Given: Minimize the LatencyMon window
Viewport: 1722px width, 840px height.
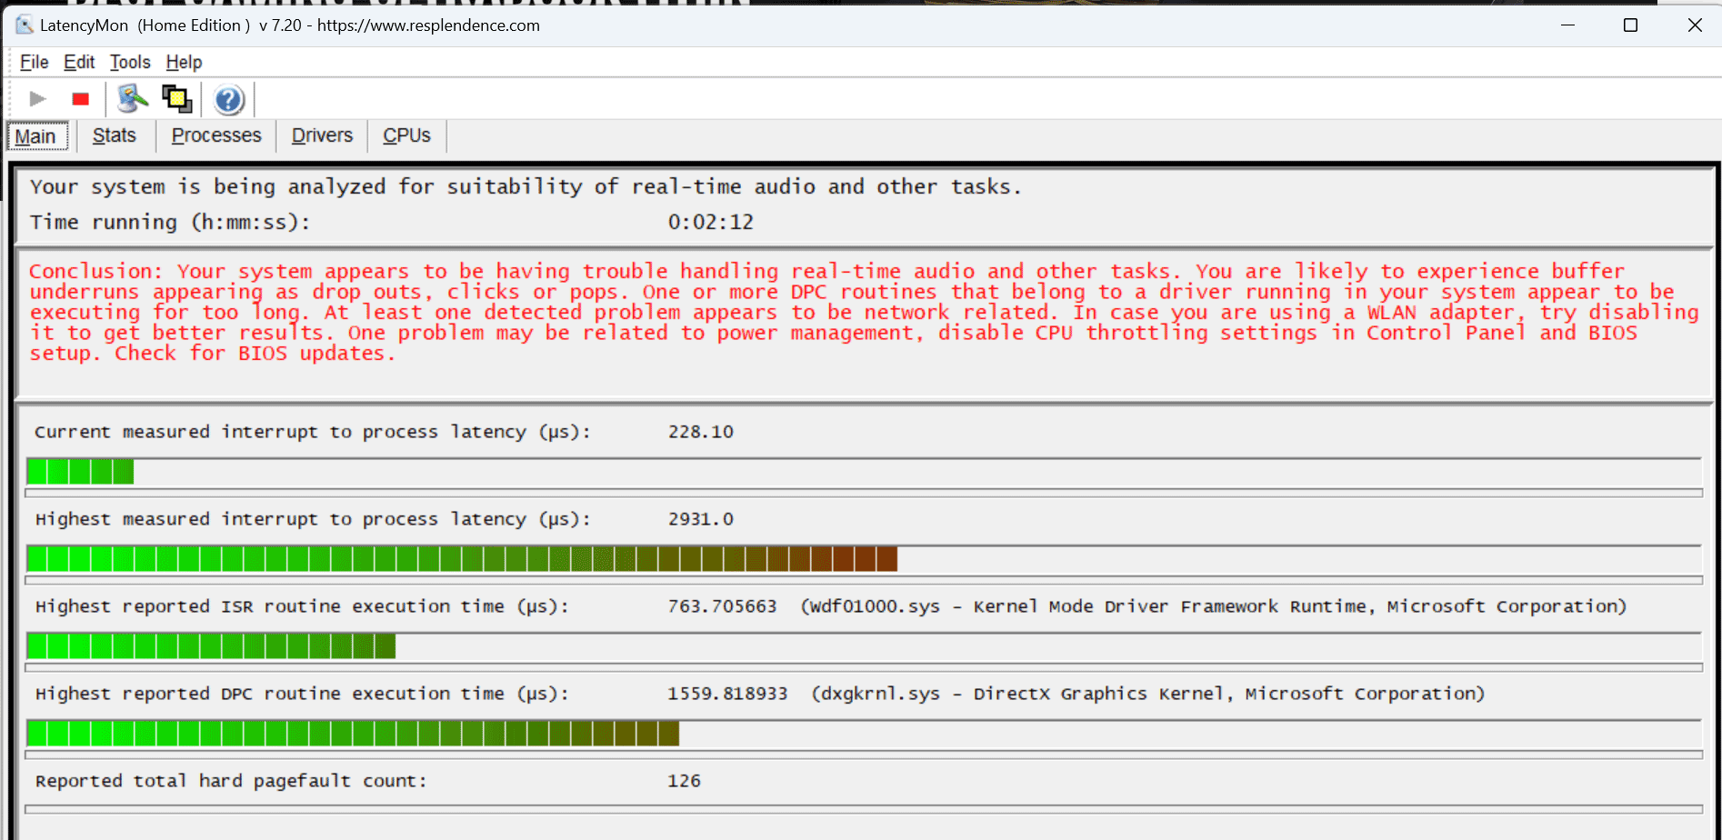Looking at the screenshot, I should [1567, 25].
